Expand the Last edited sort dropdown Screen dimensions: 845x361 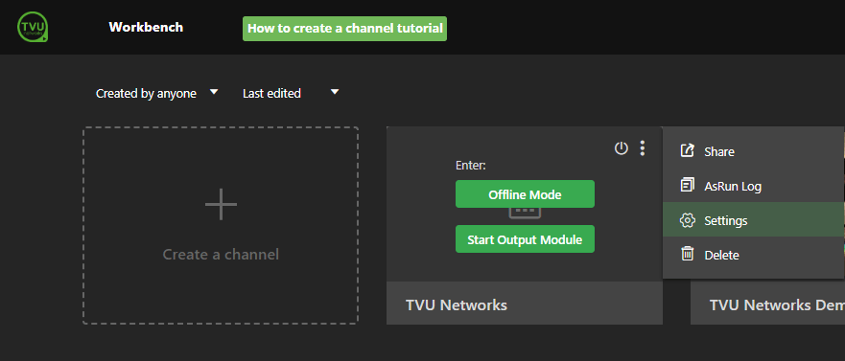[x=291, y=94]
